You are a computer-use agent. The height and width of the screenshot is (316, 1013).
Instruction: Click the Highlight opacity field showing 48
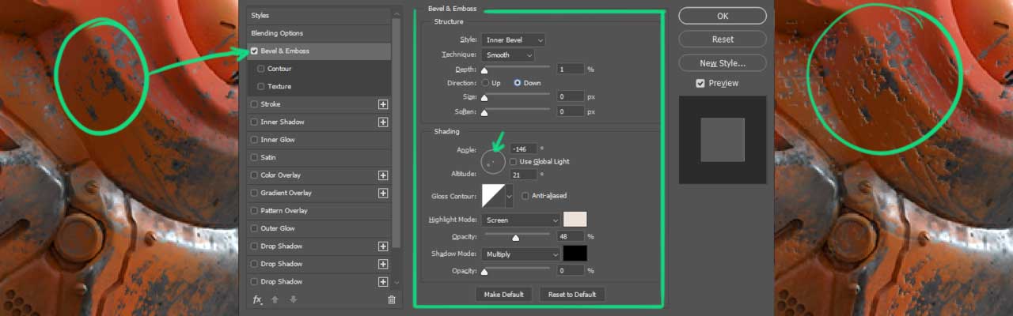pos(570,236)
